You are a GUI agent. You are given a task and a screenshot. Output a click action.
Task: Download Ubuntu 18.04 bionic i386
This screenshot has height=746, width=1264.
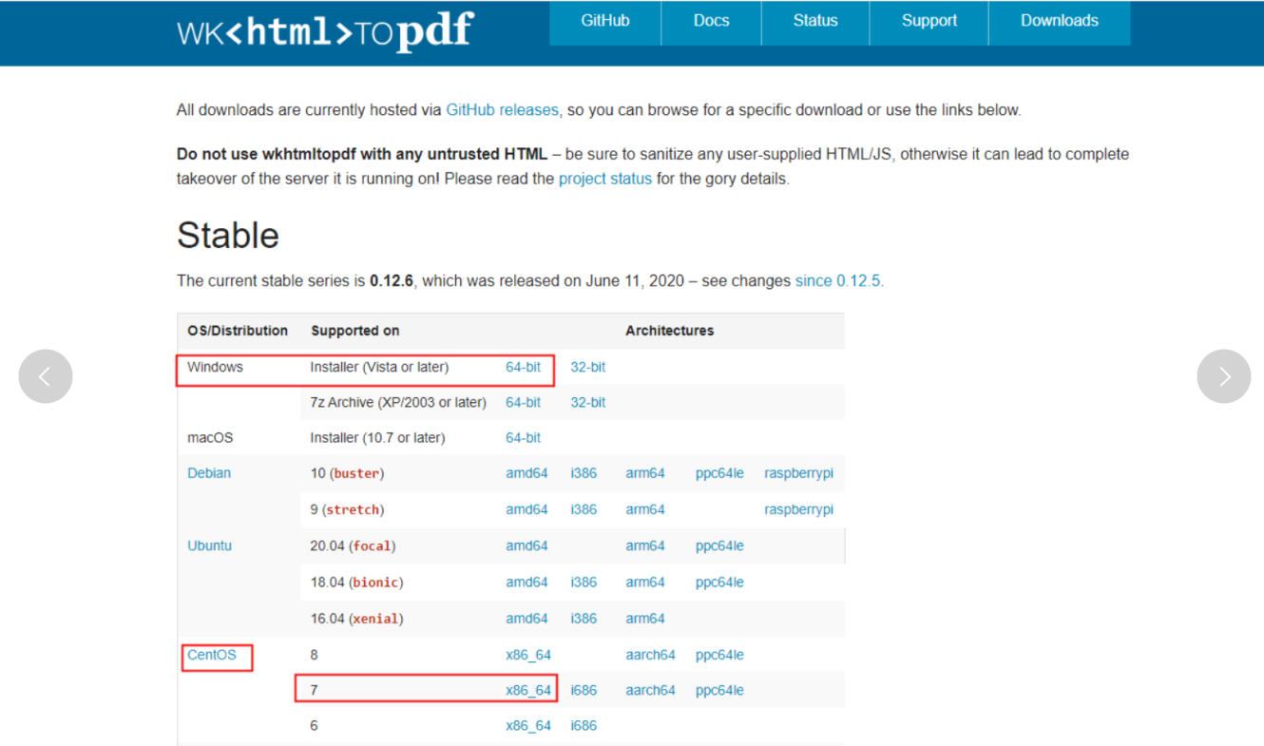tap(584, 583)
